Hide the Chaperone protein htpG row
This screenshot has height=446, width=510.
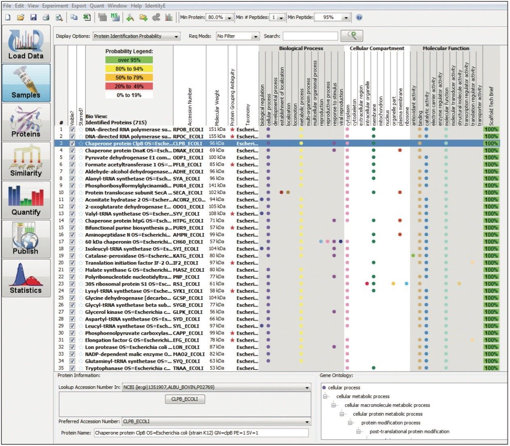72,221
